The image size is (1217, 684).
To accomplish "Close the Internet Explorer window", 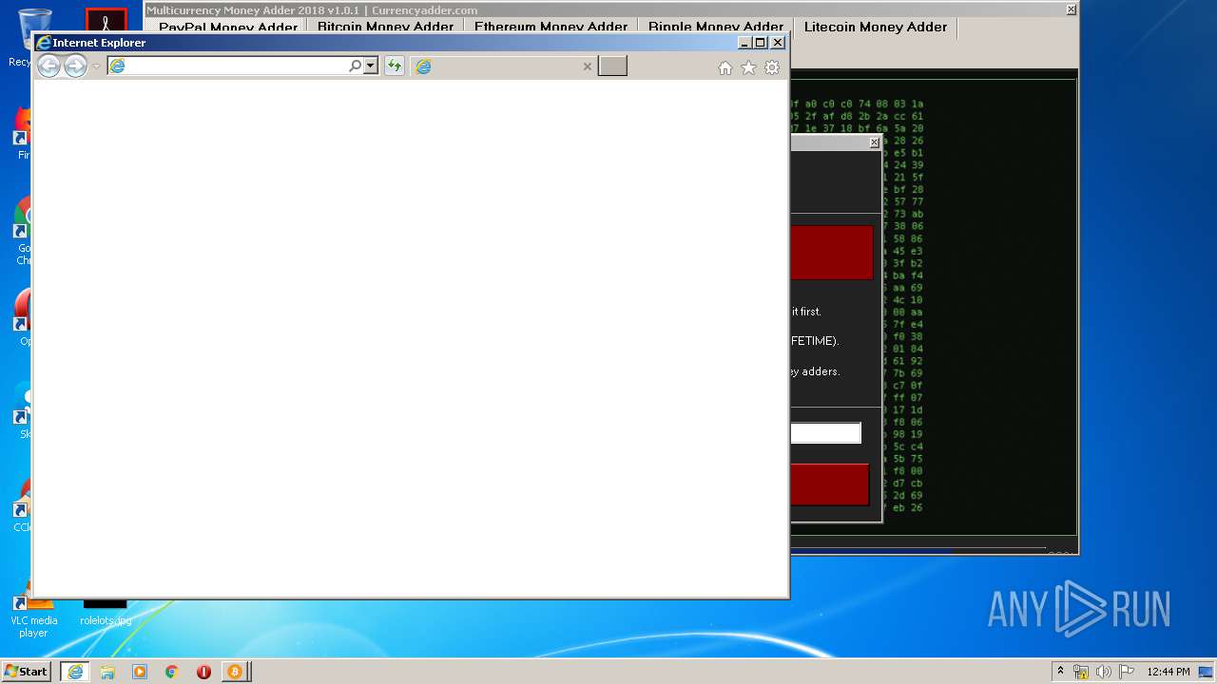I will tap(778, 42).
